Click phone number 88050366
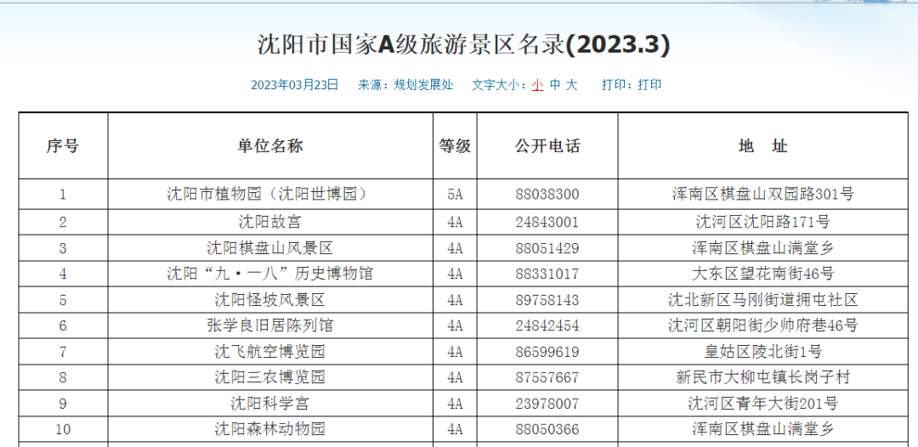 click(x=547, y=429)
